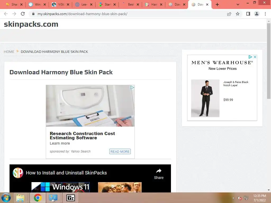Image resolution: width=271 pixels, height=203 pixels.
Task: Open File Explorer from taskbar
Action: pyautogui.click(x=20, y=198)
